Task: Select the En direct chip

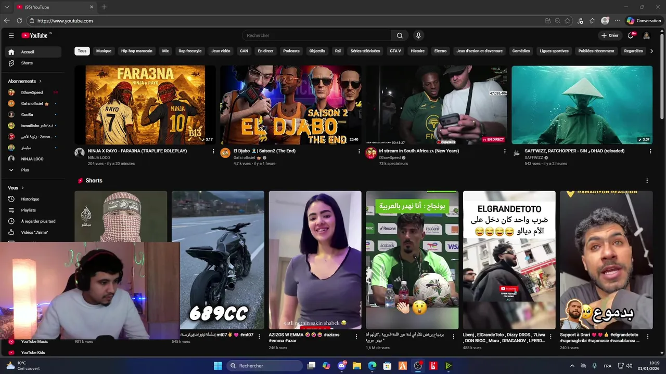Action: pos(265,51)
